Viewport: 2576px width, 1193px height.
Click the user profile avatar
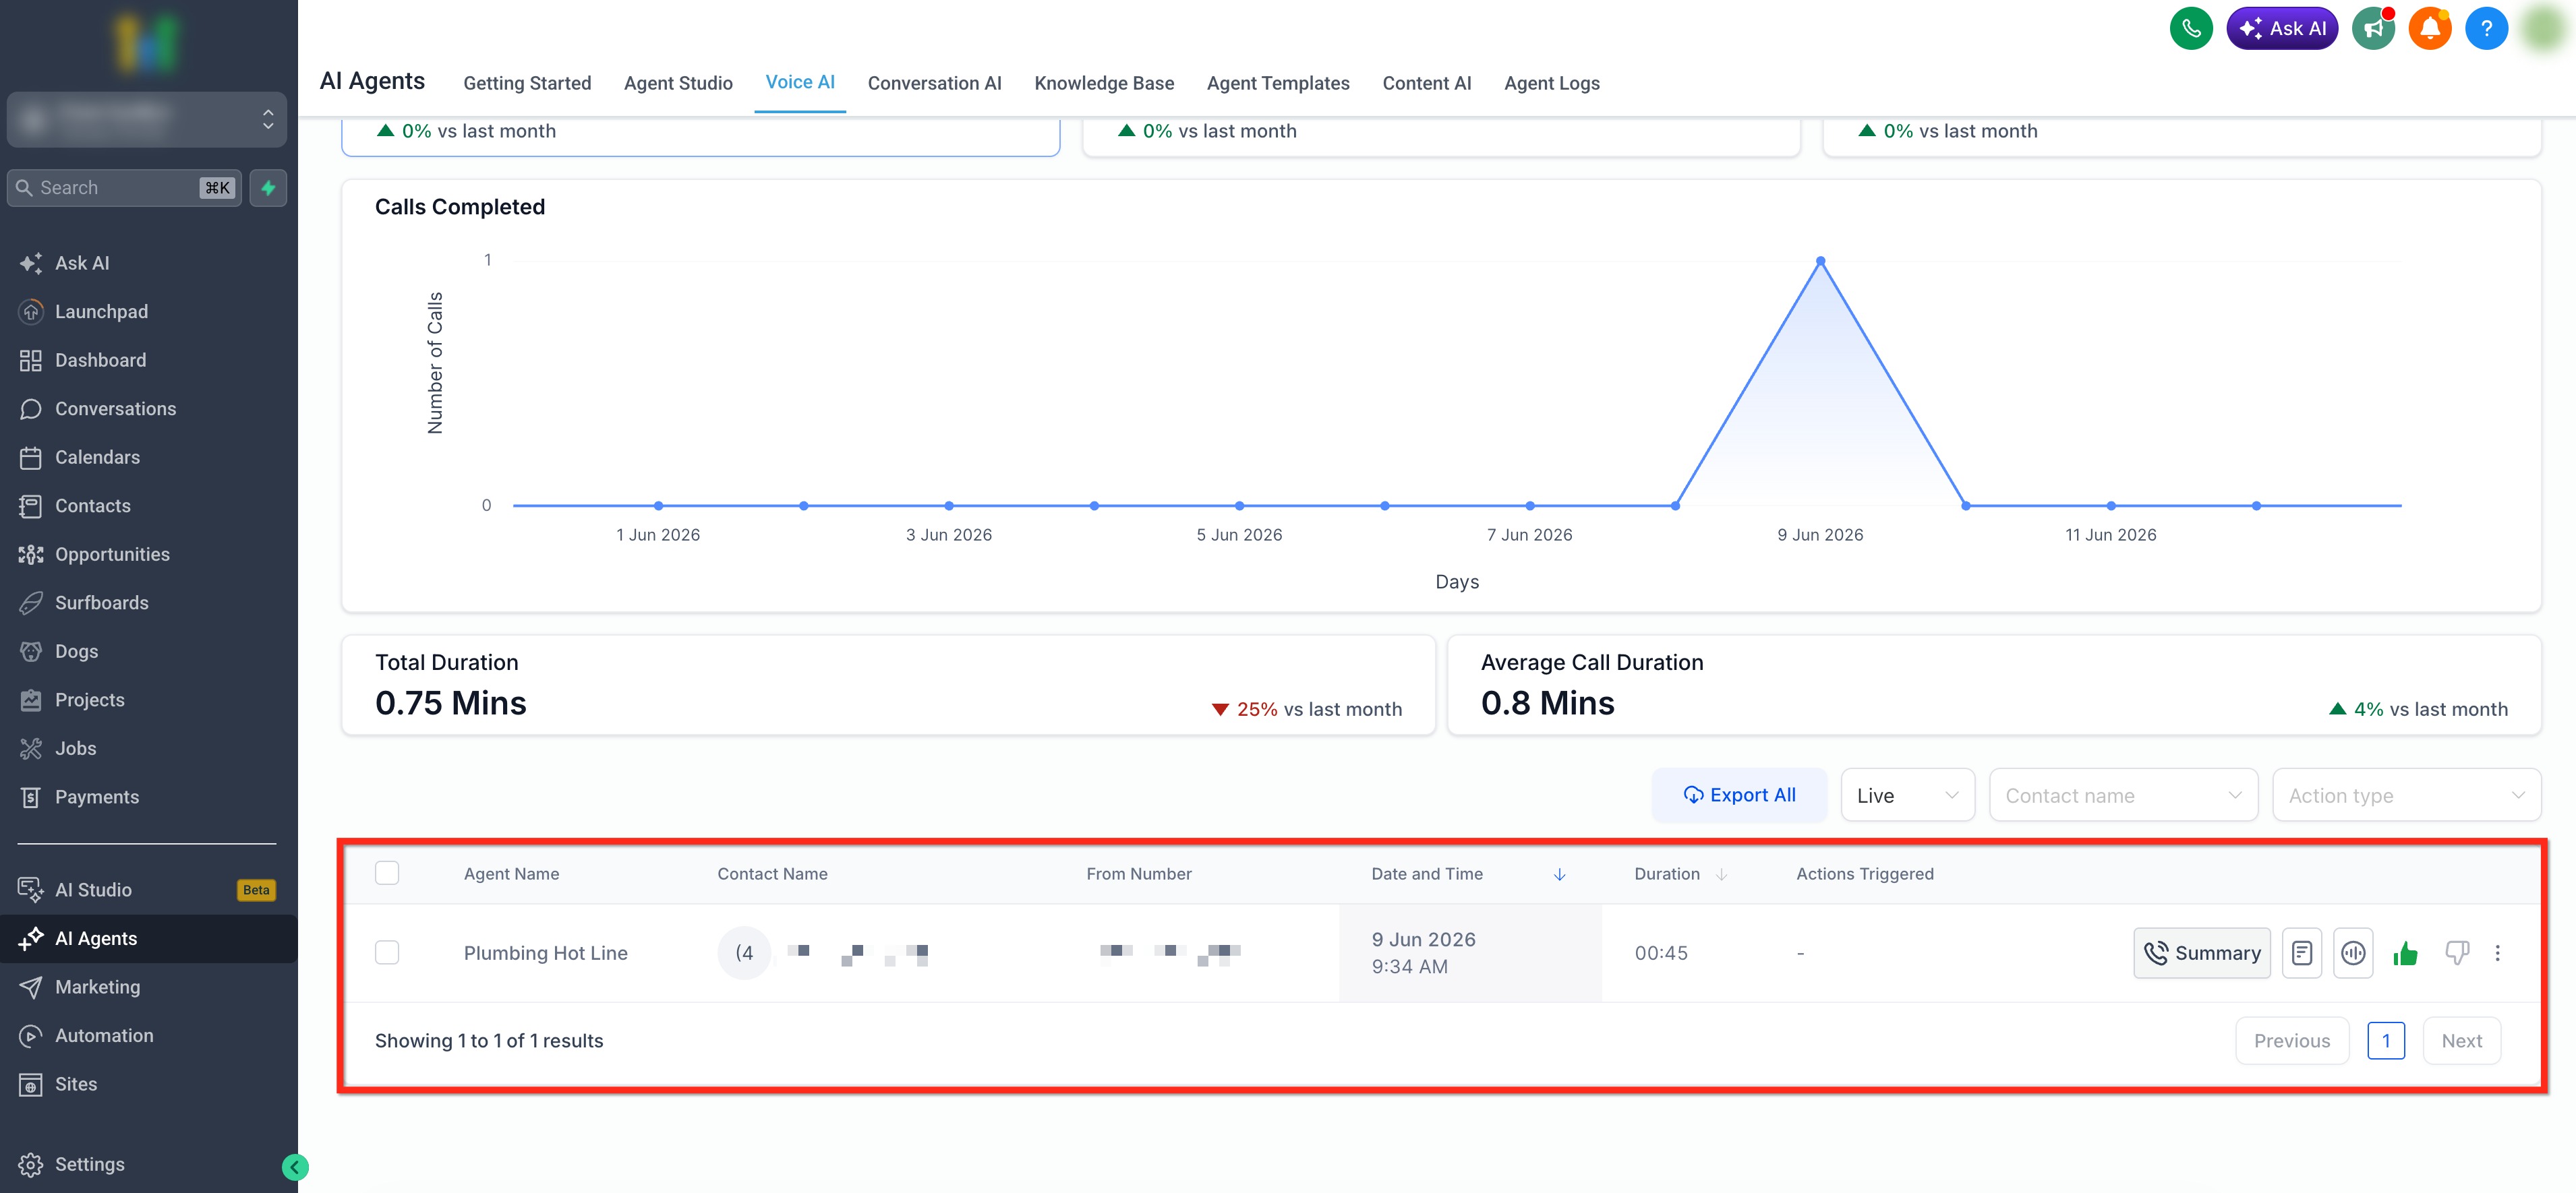point(2542,28)
